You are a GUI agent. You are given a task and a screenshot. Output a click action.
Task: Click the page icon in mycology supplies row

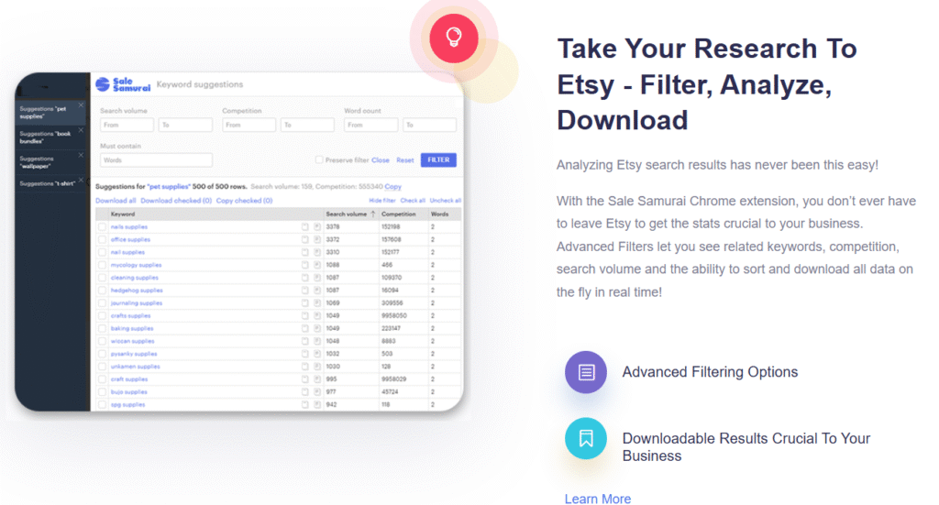[x=316, y=265]
